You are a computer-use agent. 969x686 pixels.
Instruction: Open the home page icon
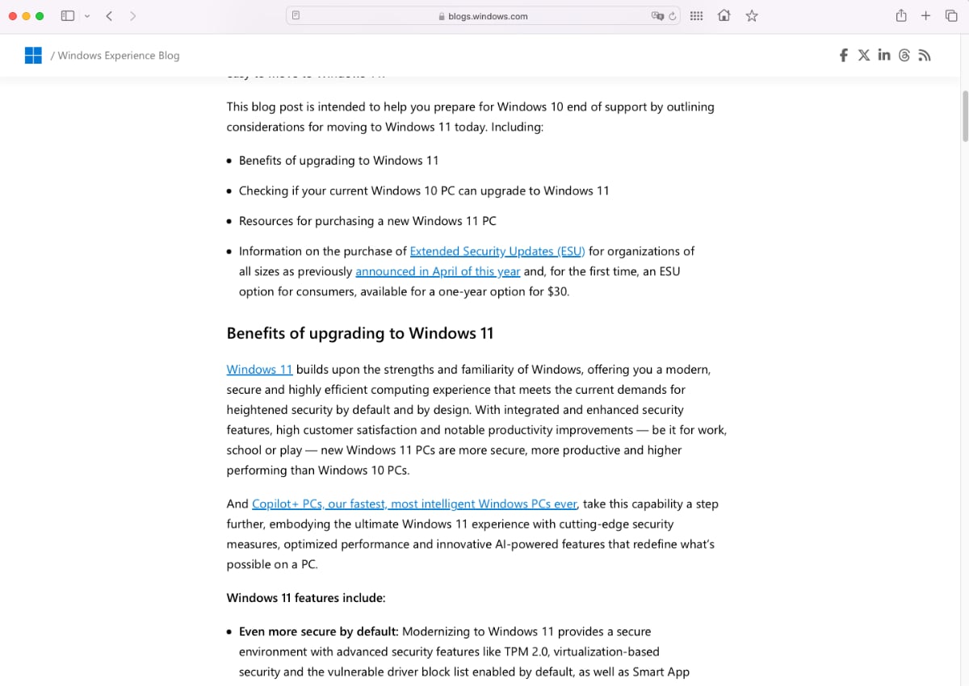point(724,16)
